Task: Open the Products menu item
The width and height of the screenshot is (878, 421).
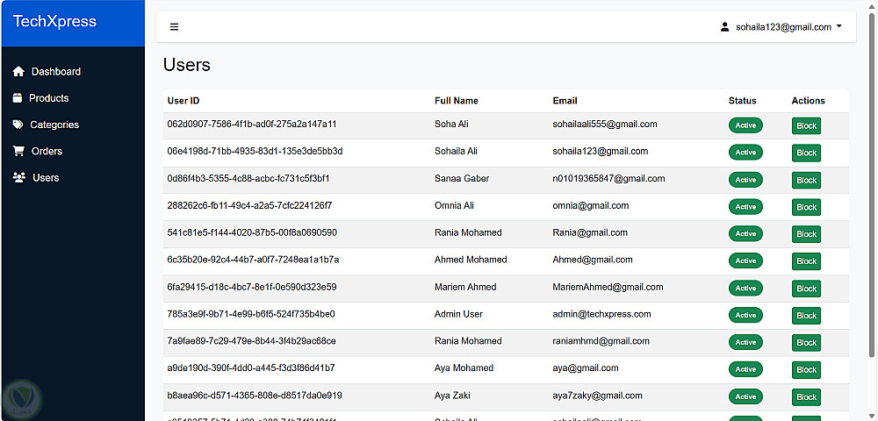Action: [48, 98]
